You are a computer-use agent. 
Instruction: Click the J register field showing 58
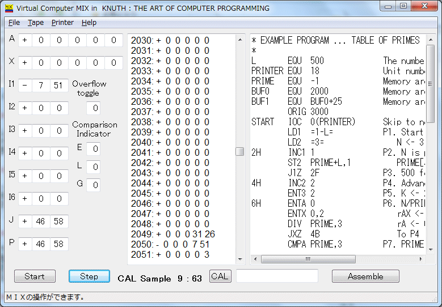(59, 221)
